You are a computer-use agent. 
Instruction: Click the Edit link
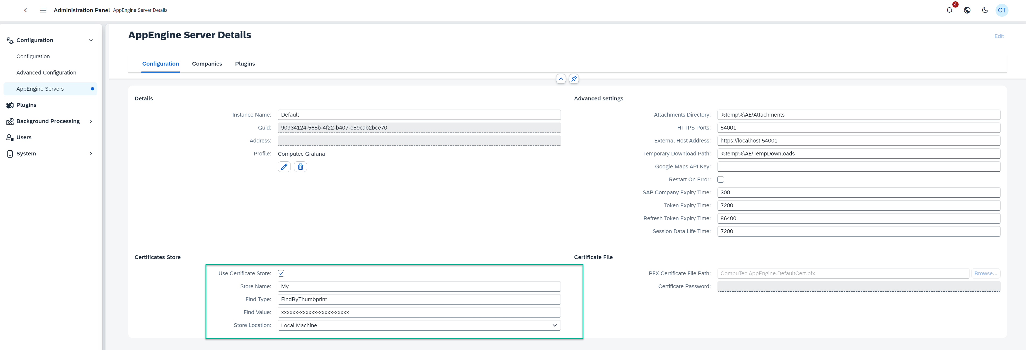pos(999,36)
